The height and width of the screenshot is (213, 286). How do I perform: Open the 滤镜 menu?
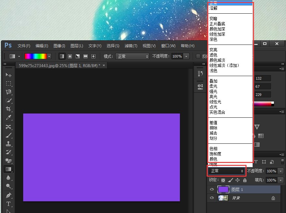coord(131,46)
